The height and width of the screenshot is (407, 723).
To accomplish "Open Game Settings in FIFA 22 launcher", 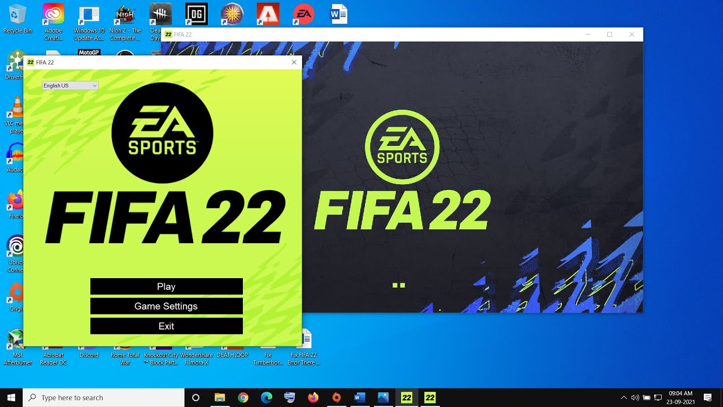I will coord(166,306).
